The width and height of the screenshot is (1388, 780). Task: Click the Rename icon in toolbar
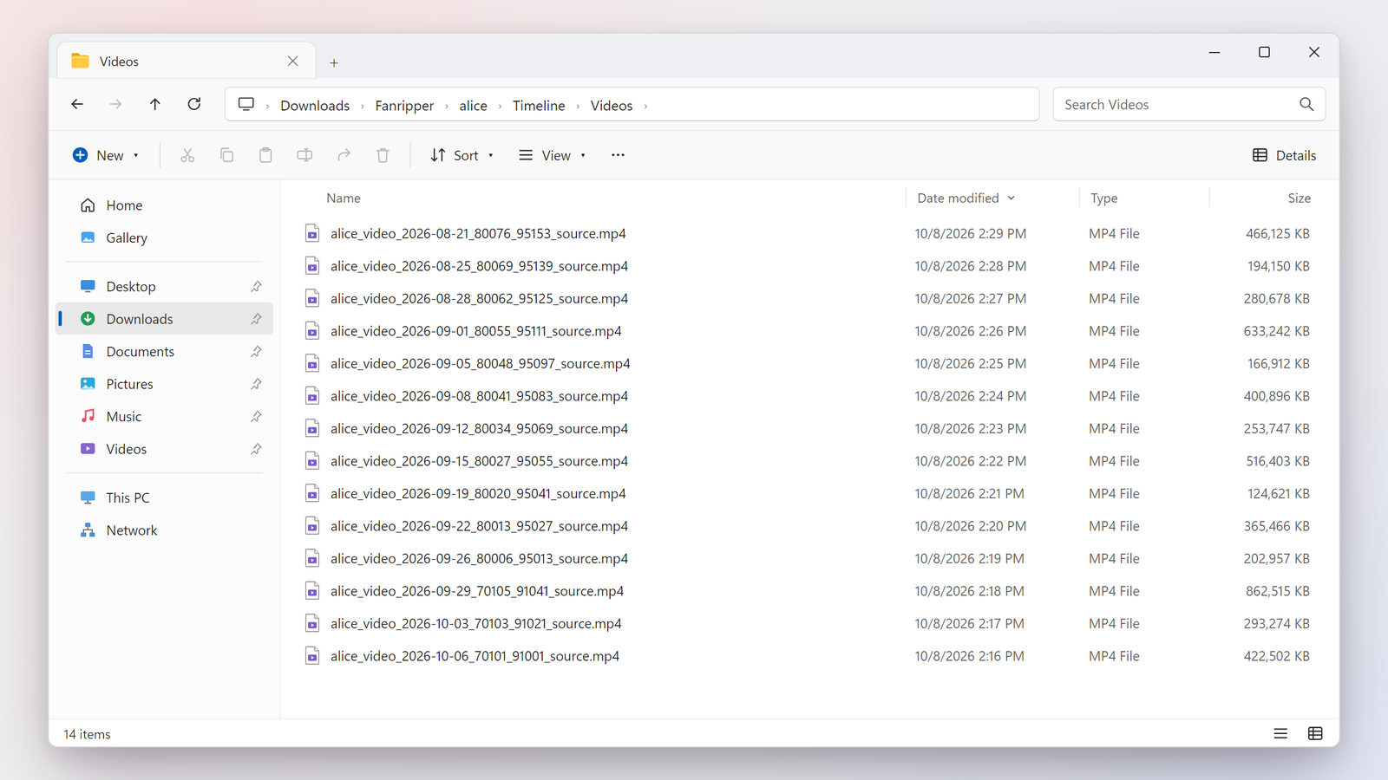[x=304, y=155]
